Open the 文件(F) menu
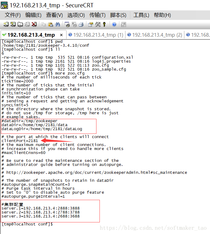The height and width of the screenshot is (234, 210). [13, 15]
